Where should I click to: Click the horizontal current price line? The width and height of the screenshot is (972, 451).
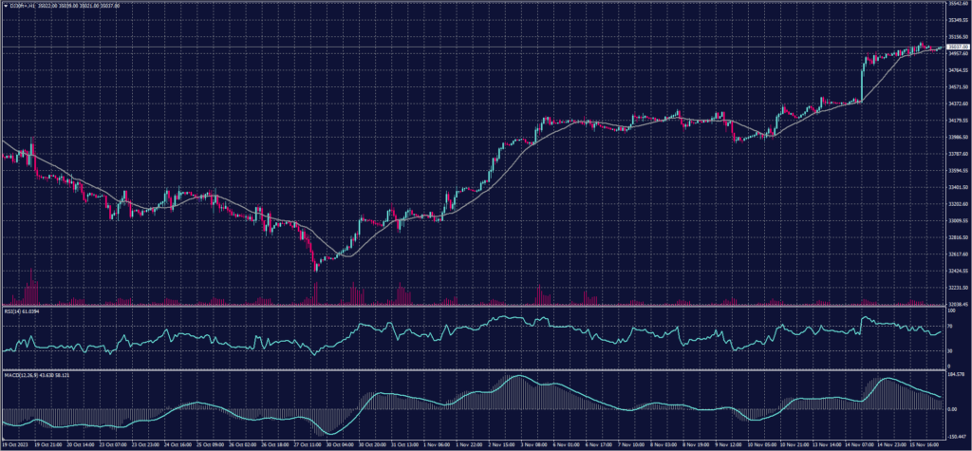(x=475, y=47)
